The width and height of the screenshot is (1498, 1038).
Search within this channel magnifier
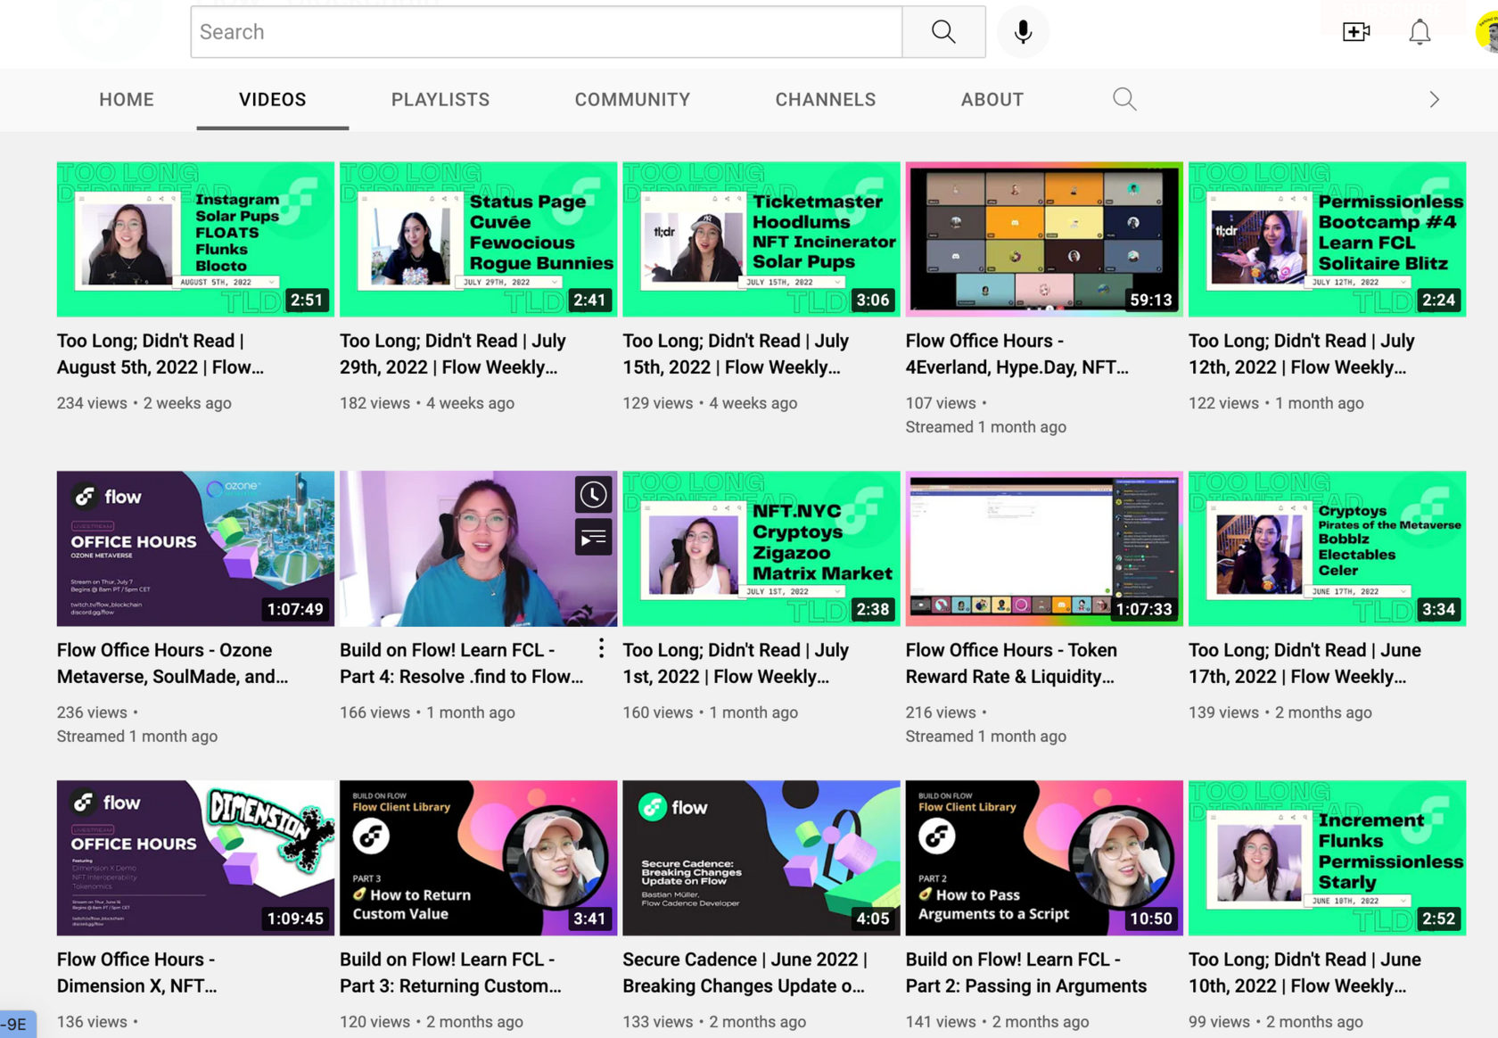click(1124, 99)
